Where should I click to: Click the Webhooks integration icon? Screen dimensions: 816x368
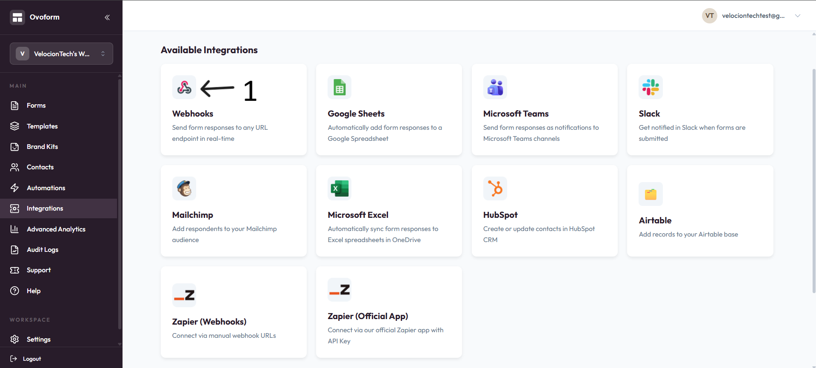point(184,87)
